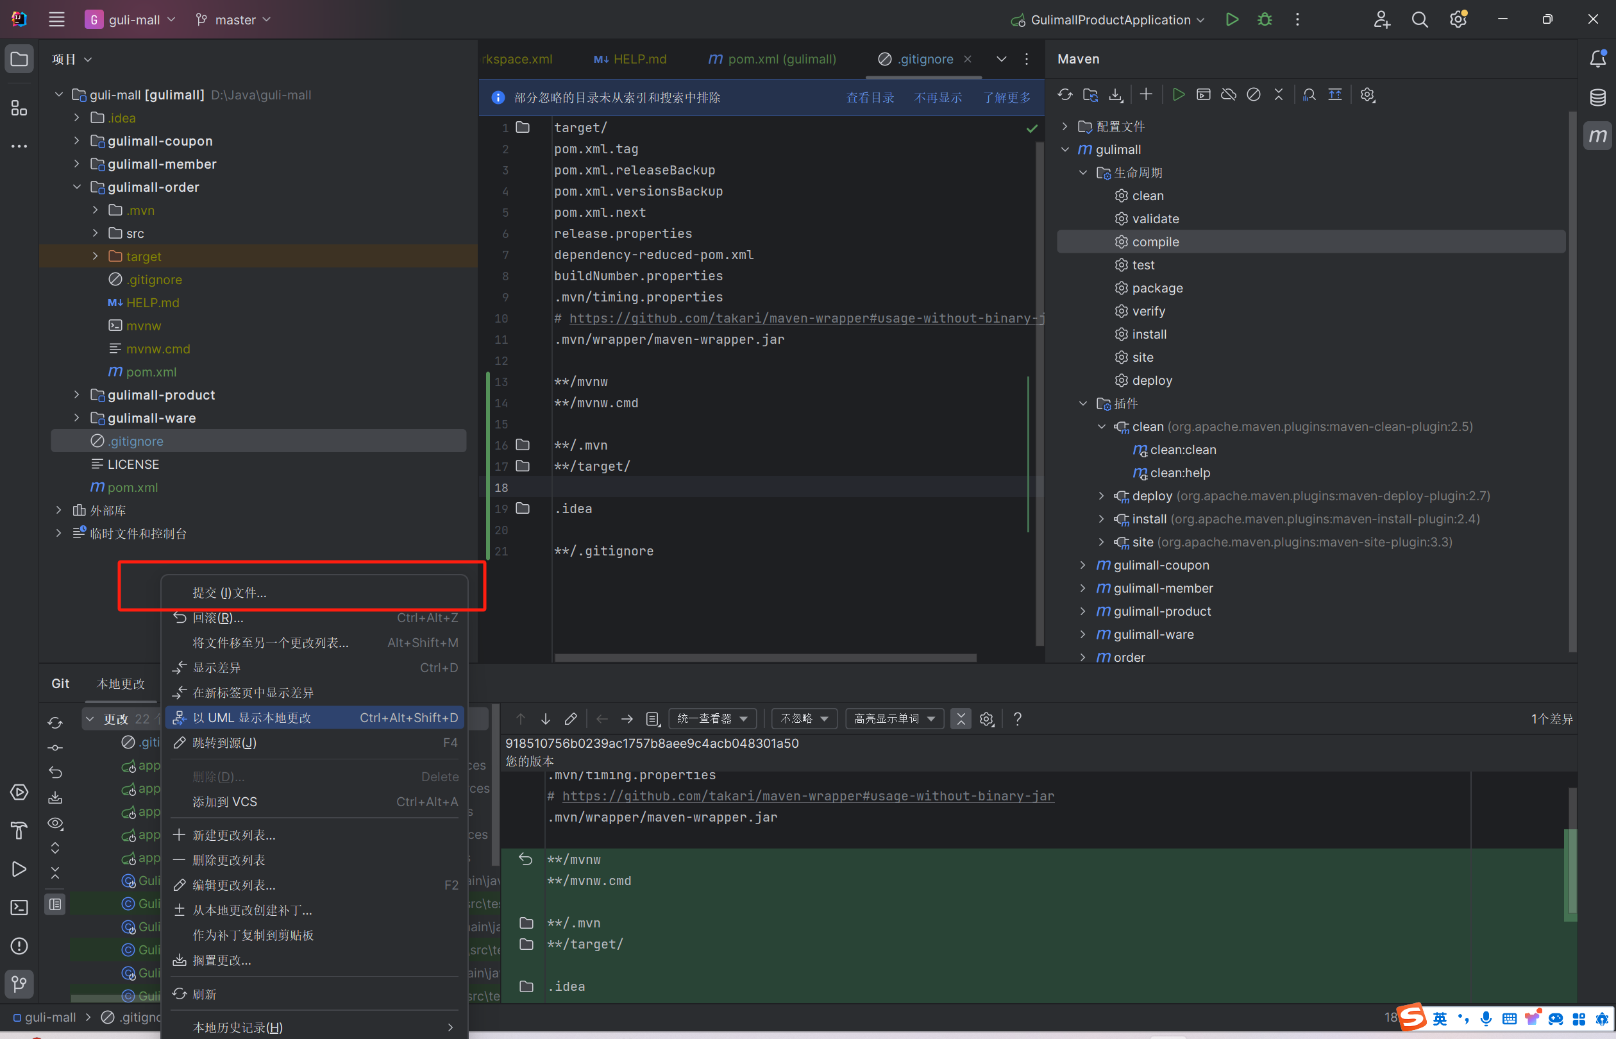Toggle diff preview panel button in Git toolbar
The width and height of the screenshot is (1616, 1039).
pos(55,904)
